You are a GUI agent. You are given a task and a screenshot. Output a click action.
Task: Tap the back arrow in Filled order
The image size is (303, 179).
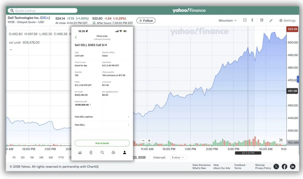pos(76,37)
